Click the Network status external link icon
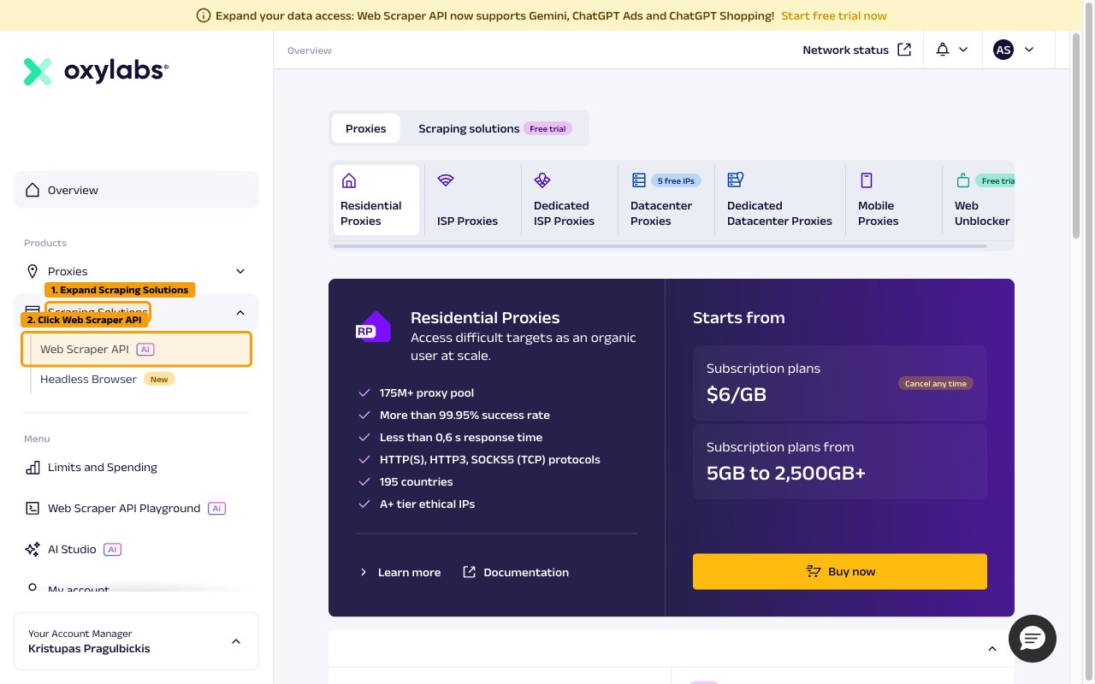This screenshot has height=684, width=1095. pos(904,50)
